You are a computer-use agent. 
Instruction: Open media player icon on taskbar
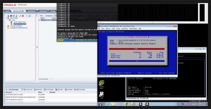coord(120,104)
